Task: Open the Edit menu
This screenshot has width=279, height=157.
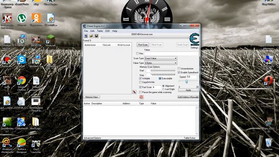Action: [x=92, y=31]
